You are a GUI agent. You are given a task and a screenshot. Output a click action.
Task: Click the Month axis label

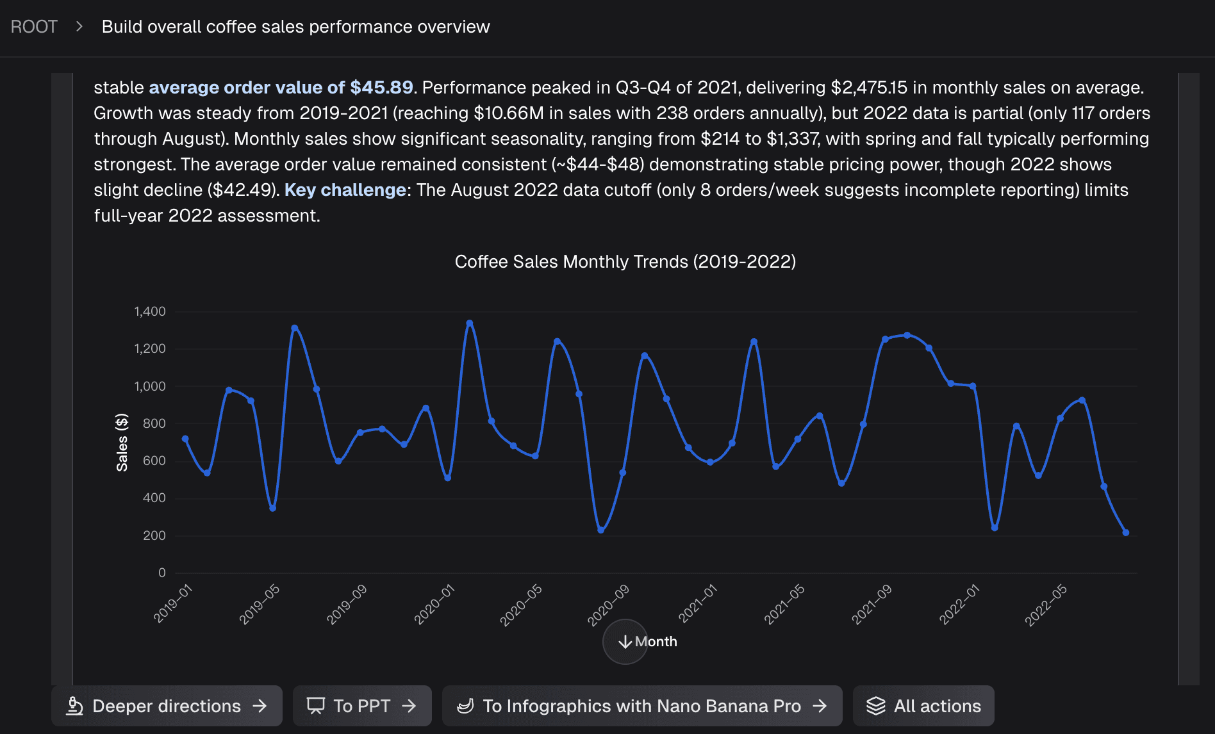point(656,642)
